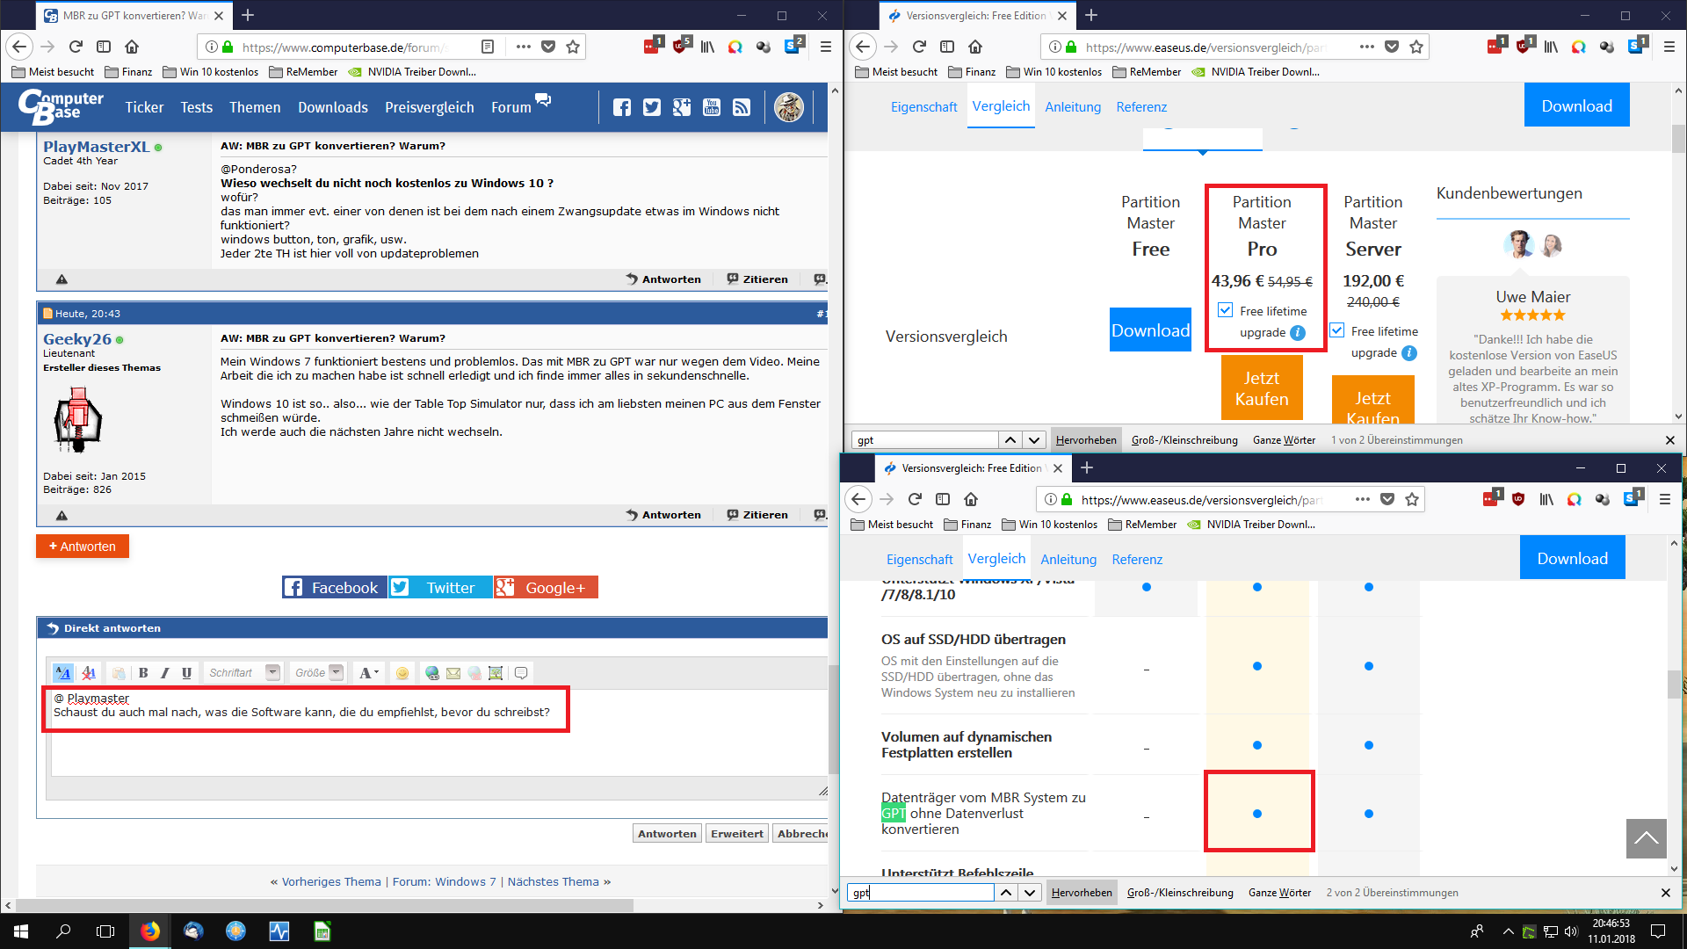Open the Downloads menu on ComputerBase
This screenshot has width=1687, height=949.
click(332, 107)
